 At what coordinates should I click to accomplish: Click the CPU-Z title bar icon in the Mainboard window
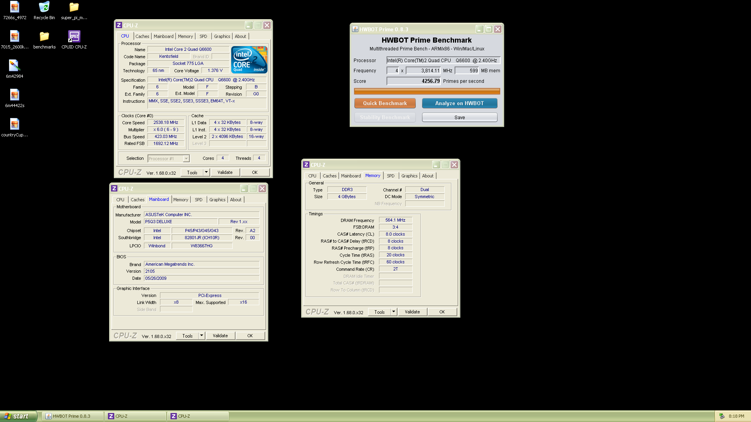(x=114, y=189)
